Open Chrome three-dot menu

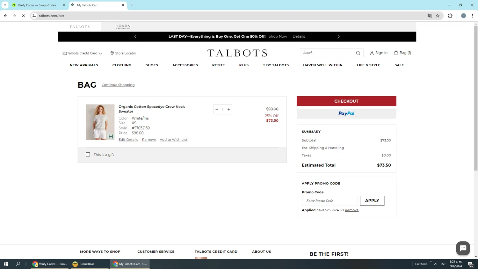[473, 16]
